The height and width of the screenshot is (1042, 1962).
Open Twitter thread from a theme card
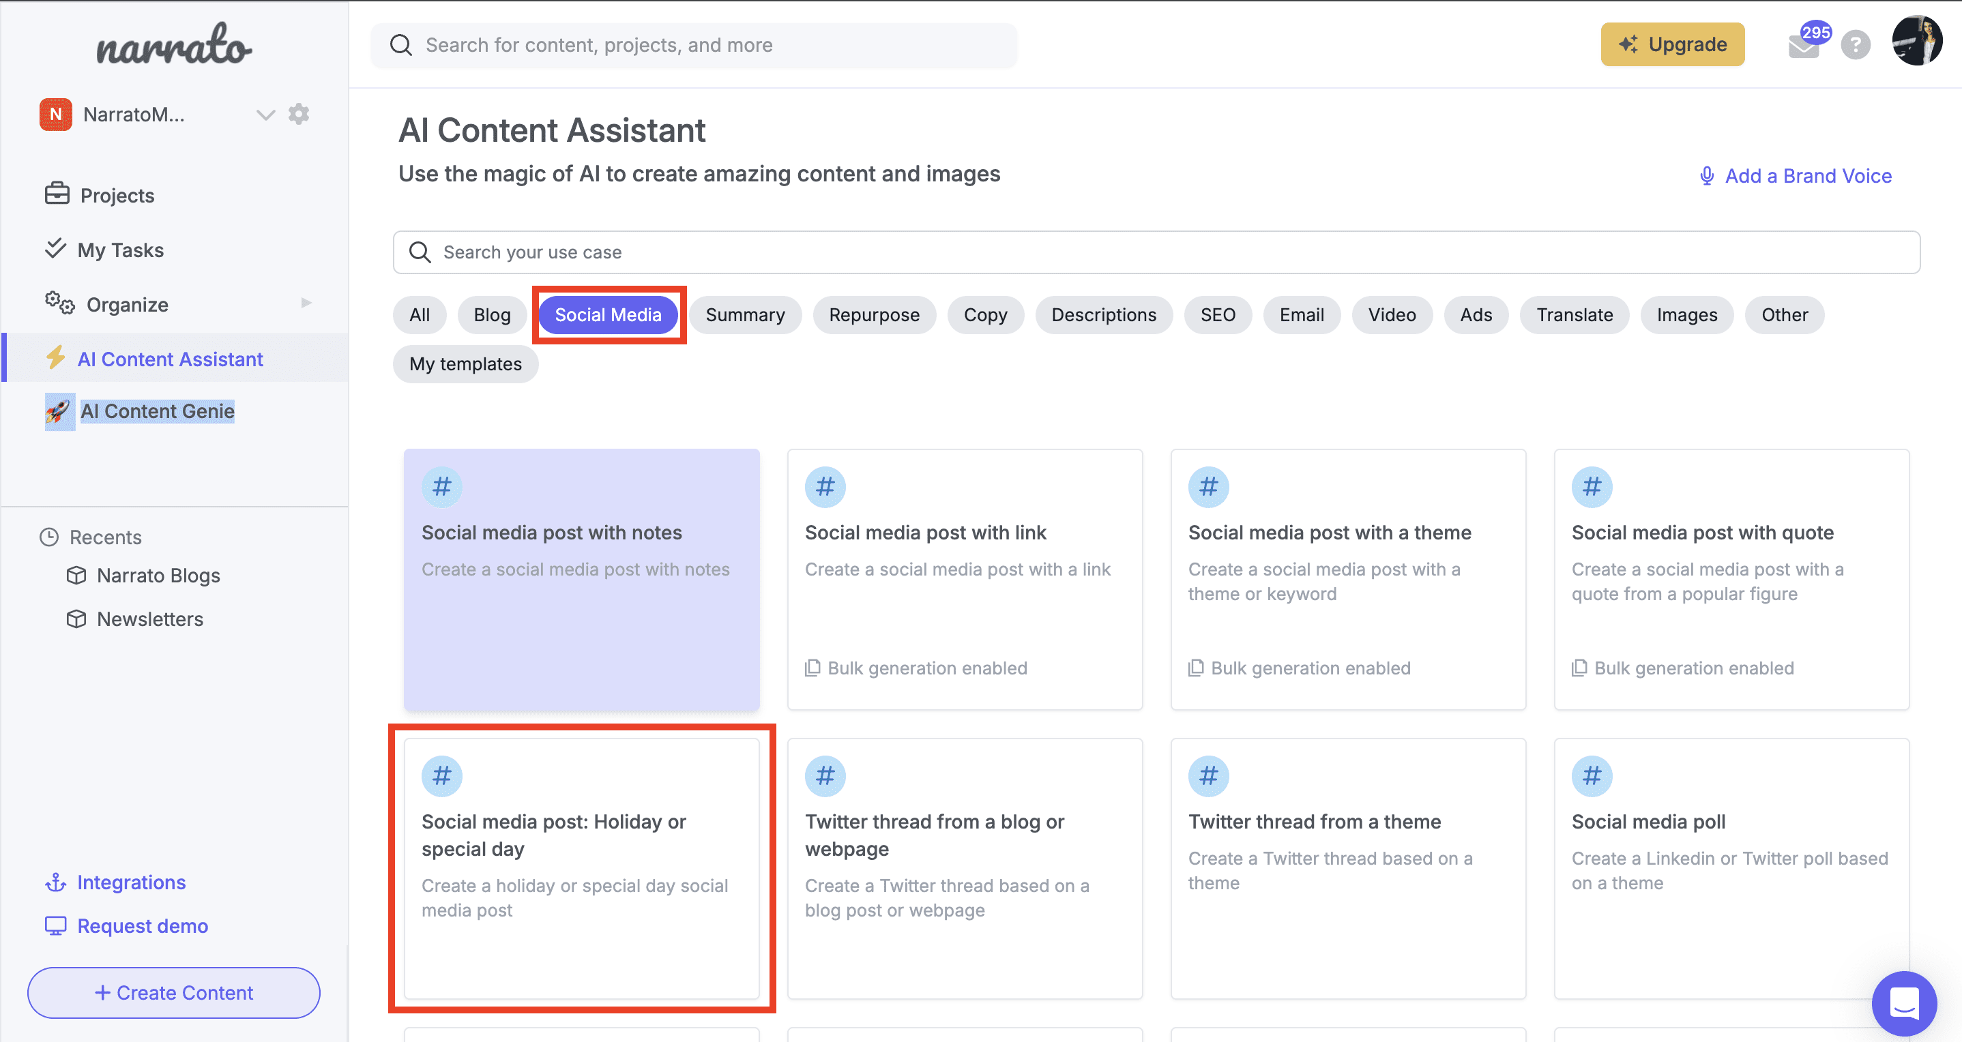[x=1348, y=869]
